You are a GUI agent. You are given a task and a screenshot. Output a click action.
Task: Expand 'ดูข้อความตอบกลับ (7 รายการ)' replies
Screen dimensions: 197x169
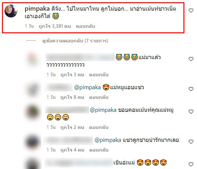click(75, 41)
